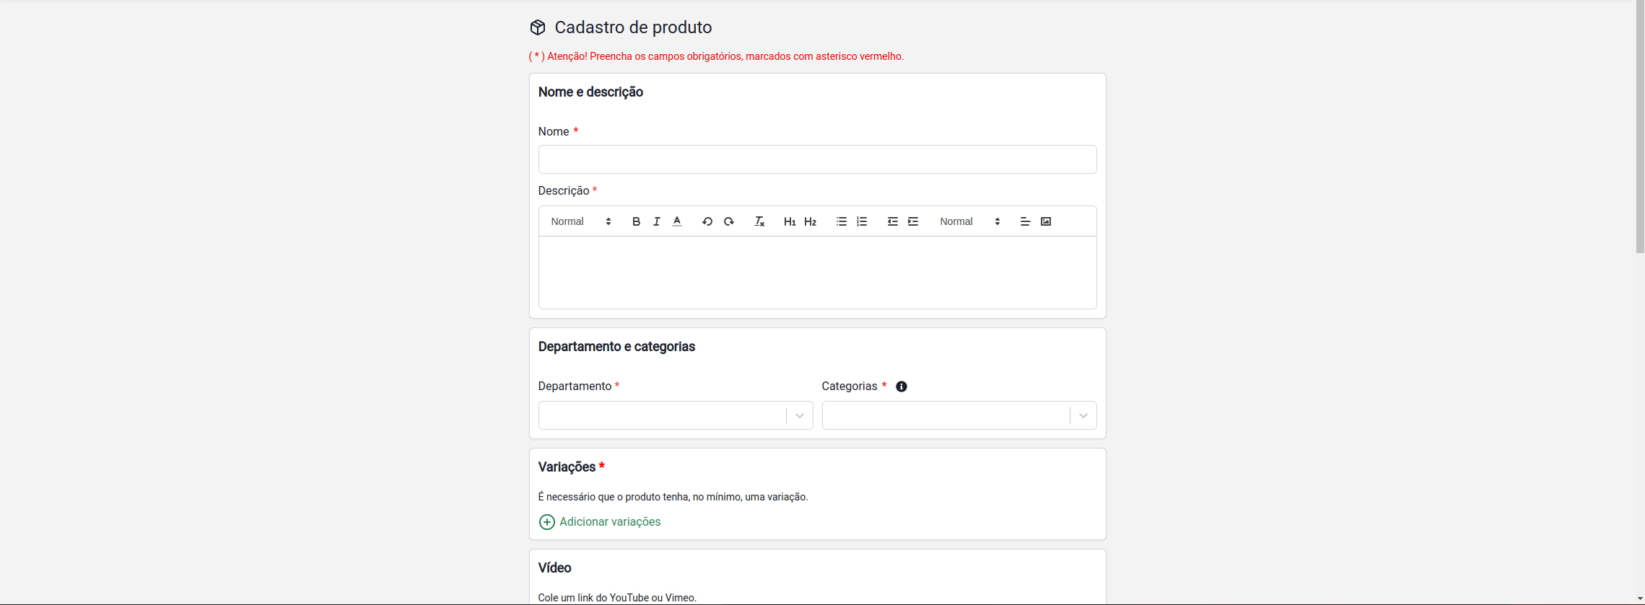The width and height of the screenshot is (1645, 605).
Task: Apply Heading 2 style
Action: (x=811, y=221)
